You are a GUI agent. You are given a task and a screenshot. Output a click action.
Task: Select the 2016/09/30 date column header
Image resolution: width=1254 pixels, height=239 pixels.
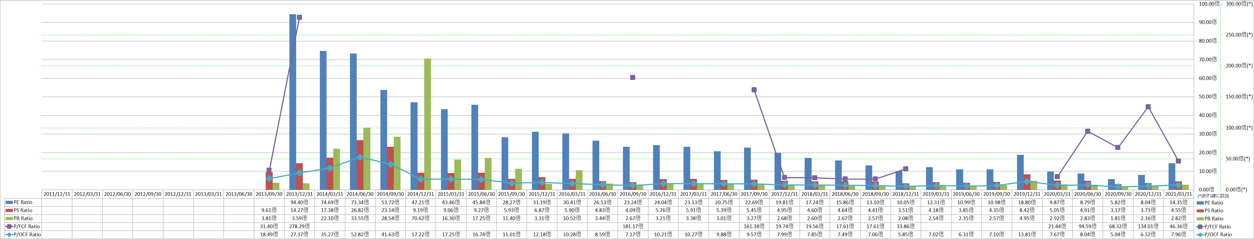633,194
